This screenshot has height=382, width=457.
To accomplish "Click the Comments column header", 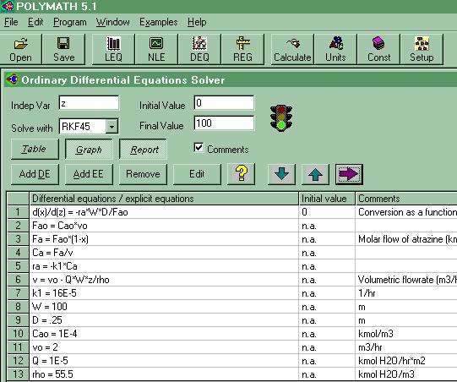I will pos(406,199).
